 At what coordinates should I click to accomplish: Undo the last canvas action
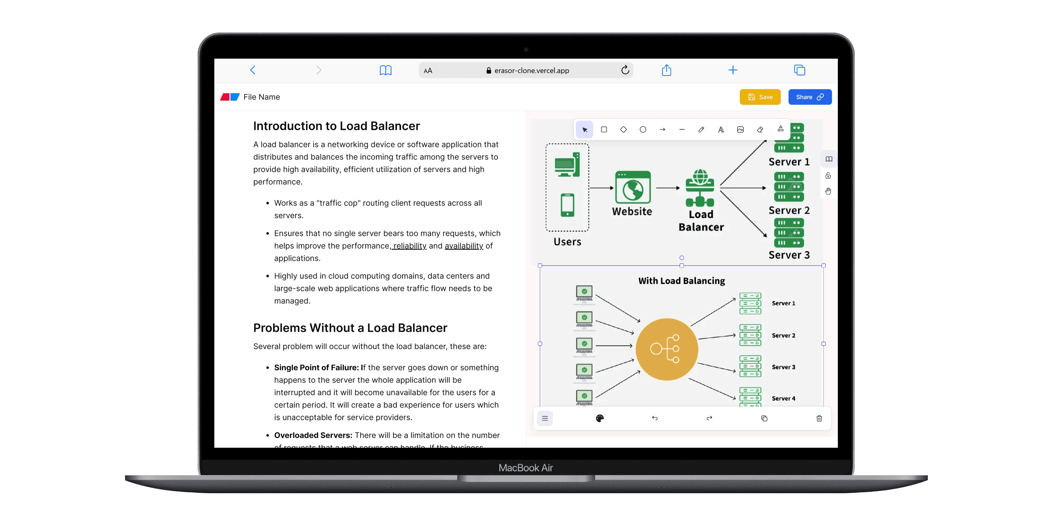tap(654, 418)
